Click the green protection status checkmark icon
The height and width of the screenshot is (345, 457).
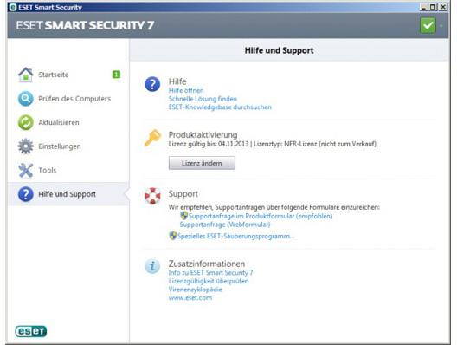pyautogui.click(x=428, y=25)
